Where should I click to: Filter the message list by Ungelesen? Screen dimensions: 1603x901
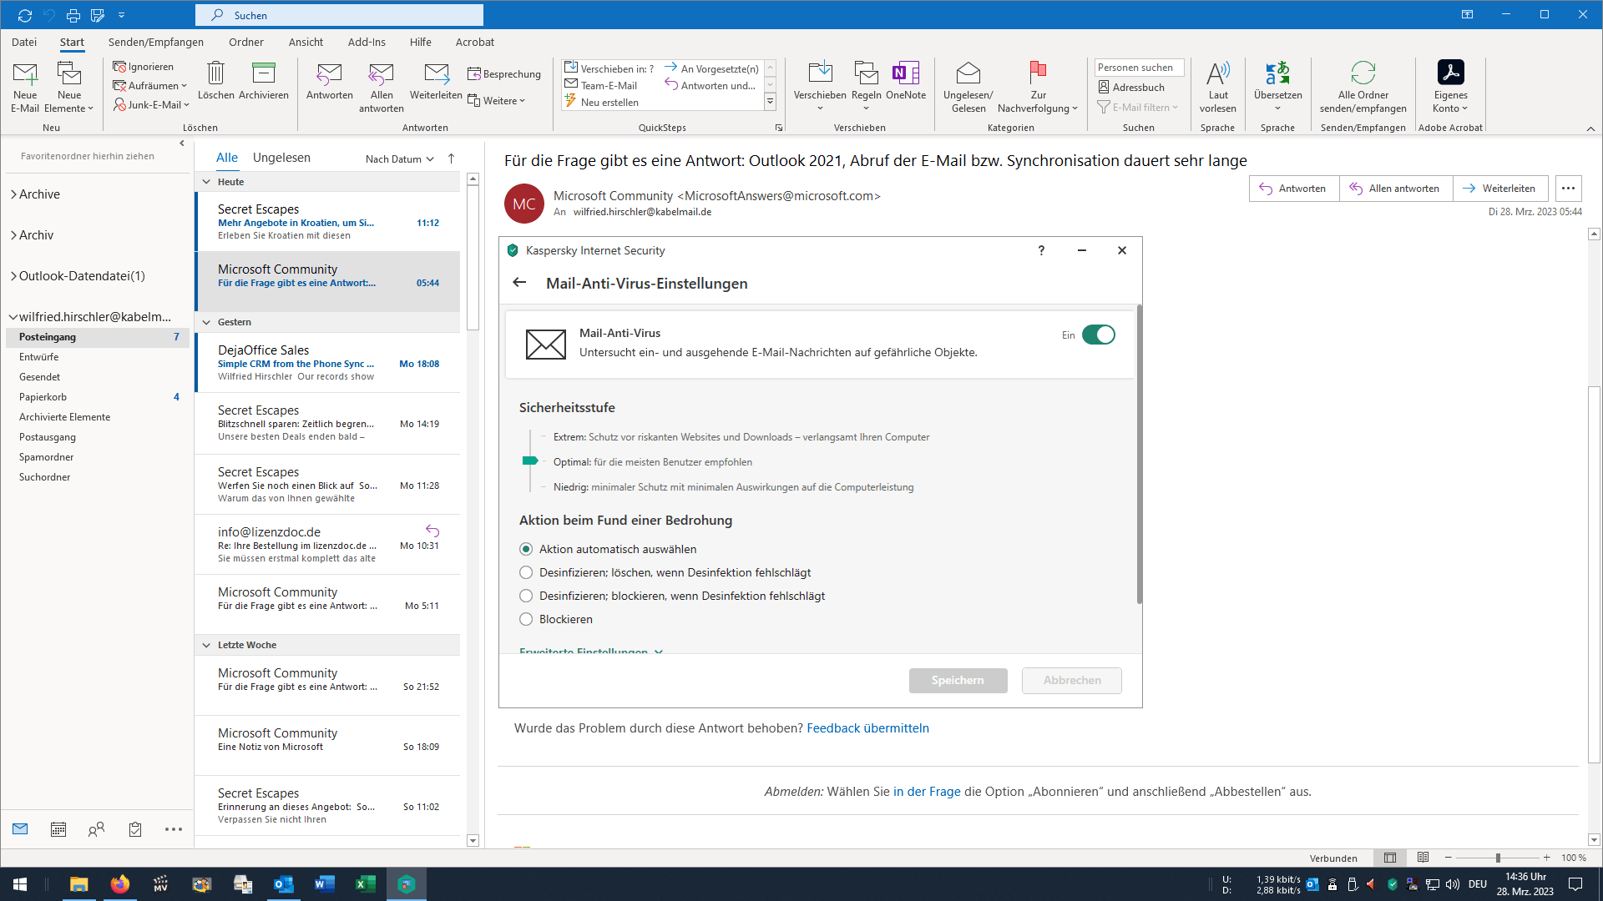click(x=281, y=158)
